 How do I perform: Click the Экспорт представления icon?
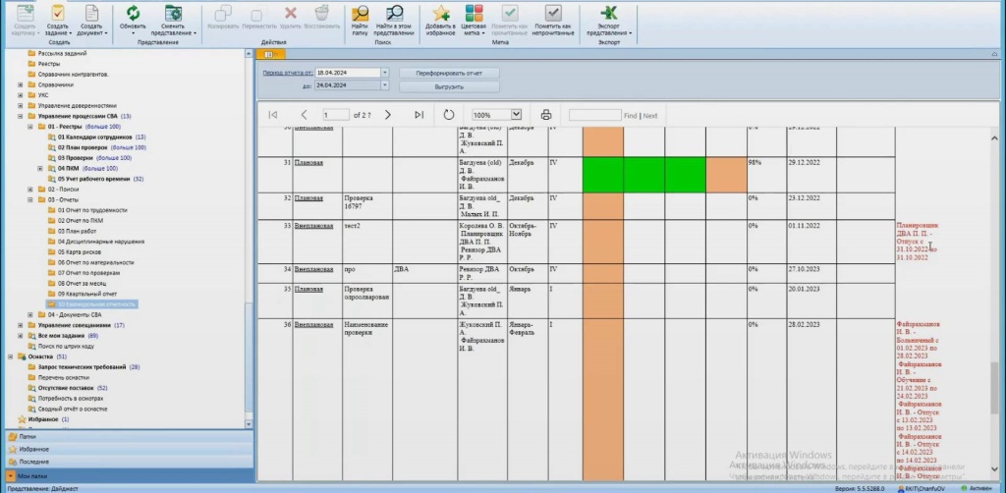[609, 13]
